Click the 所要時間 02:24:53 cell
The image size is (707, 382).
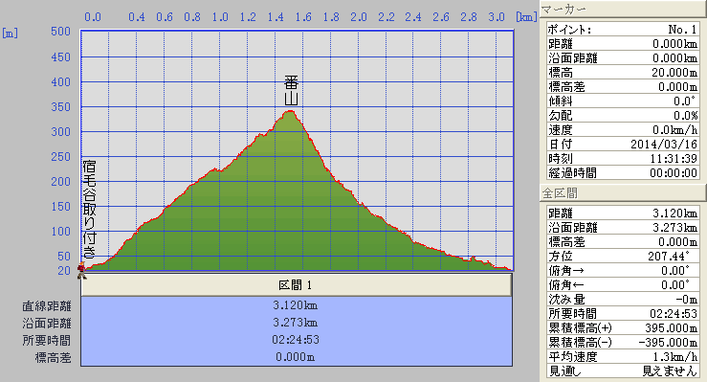click(297, 340)
